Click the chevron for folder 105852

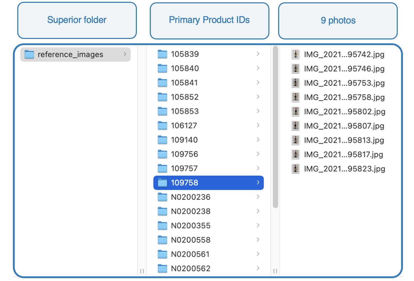258,97
